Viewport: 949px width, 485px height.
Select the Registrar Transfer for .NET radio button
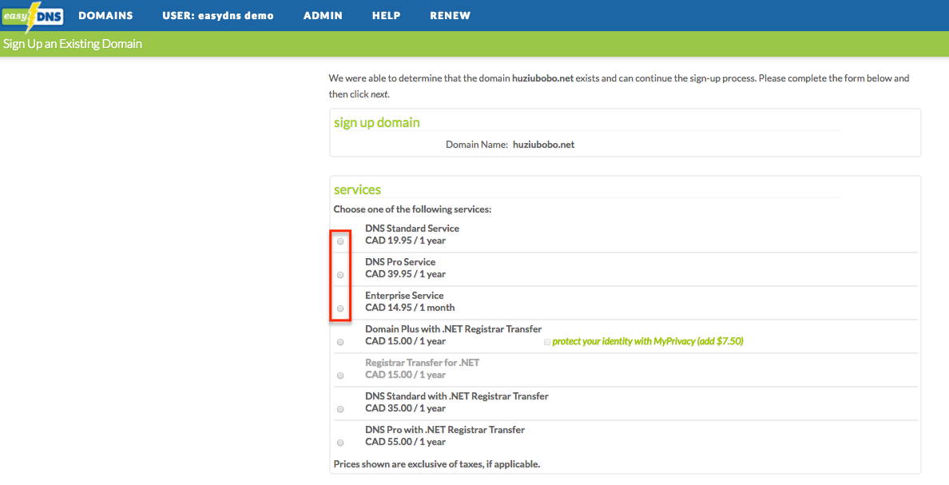[x=341, y=376]
